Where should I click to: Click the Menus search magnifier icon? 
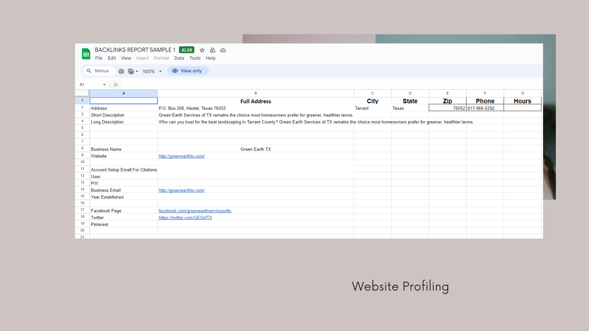point(89,71)
